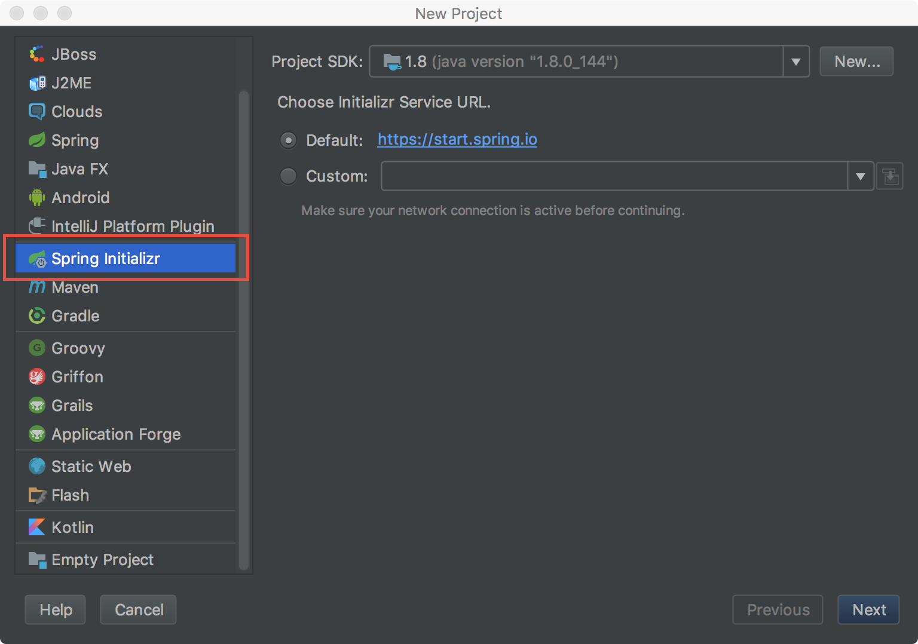Click the Static Web globe icon

pos(37,467)
